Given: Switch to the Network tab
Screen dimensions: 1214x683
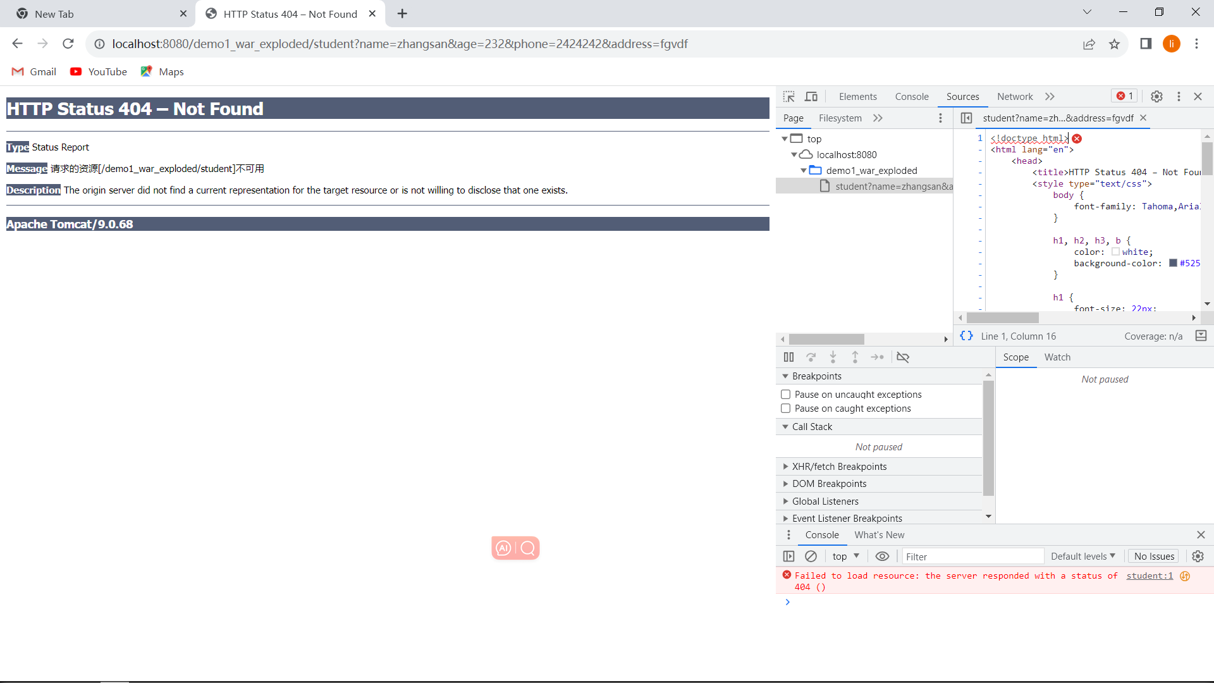Looking at the screenshot, I should [1015, 97].
